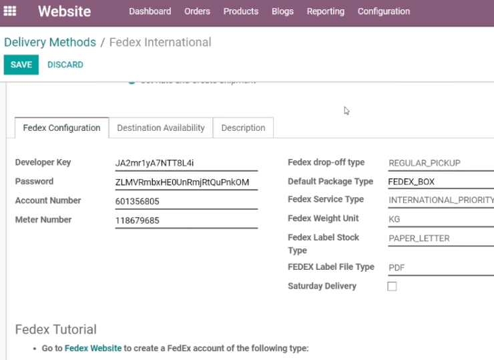Open the Orders menu

tap(197, 11)
